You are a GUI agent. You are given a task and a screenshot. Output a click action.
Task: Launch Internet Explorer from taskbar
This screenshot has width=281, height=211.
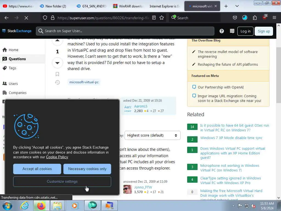pyautogui.click(x=24, y=206)
